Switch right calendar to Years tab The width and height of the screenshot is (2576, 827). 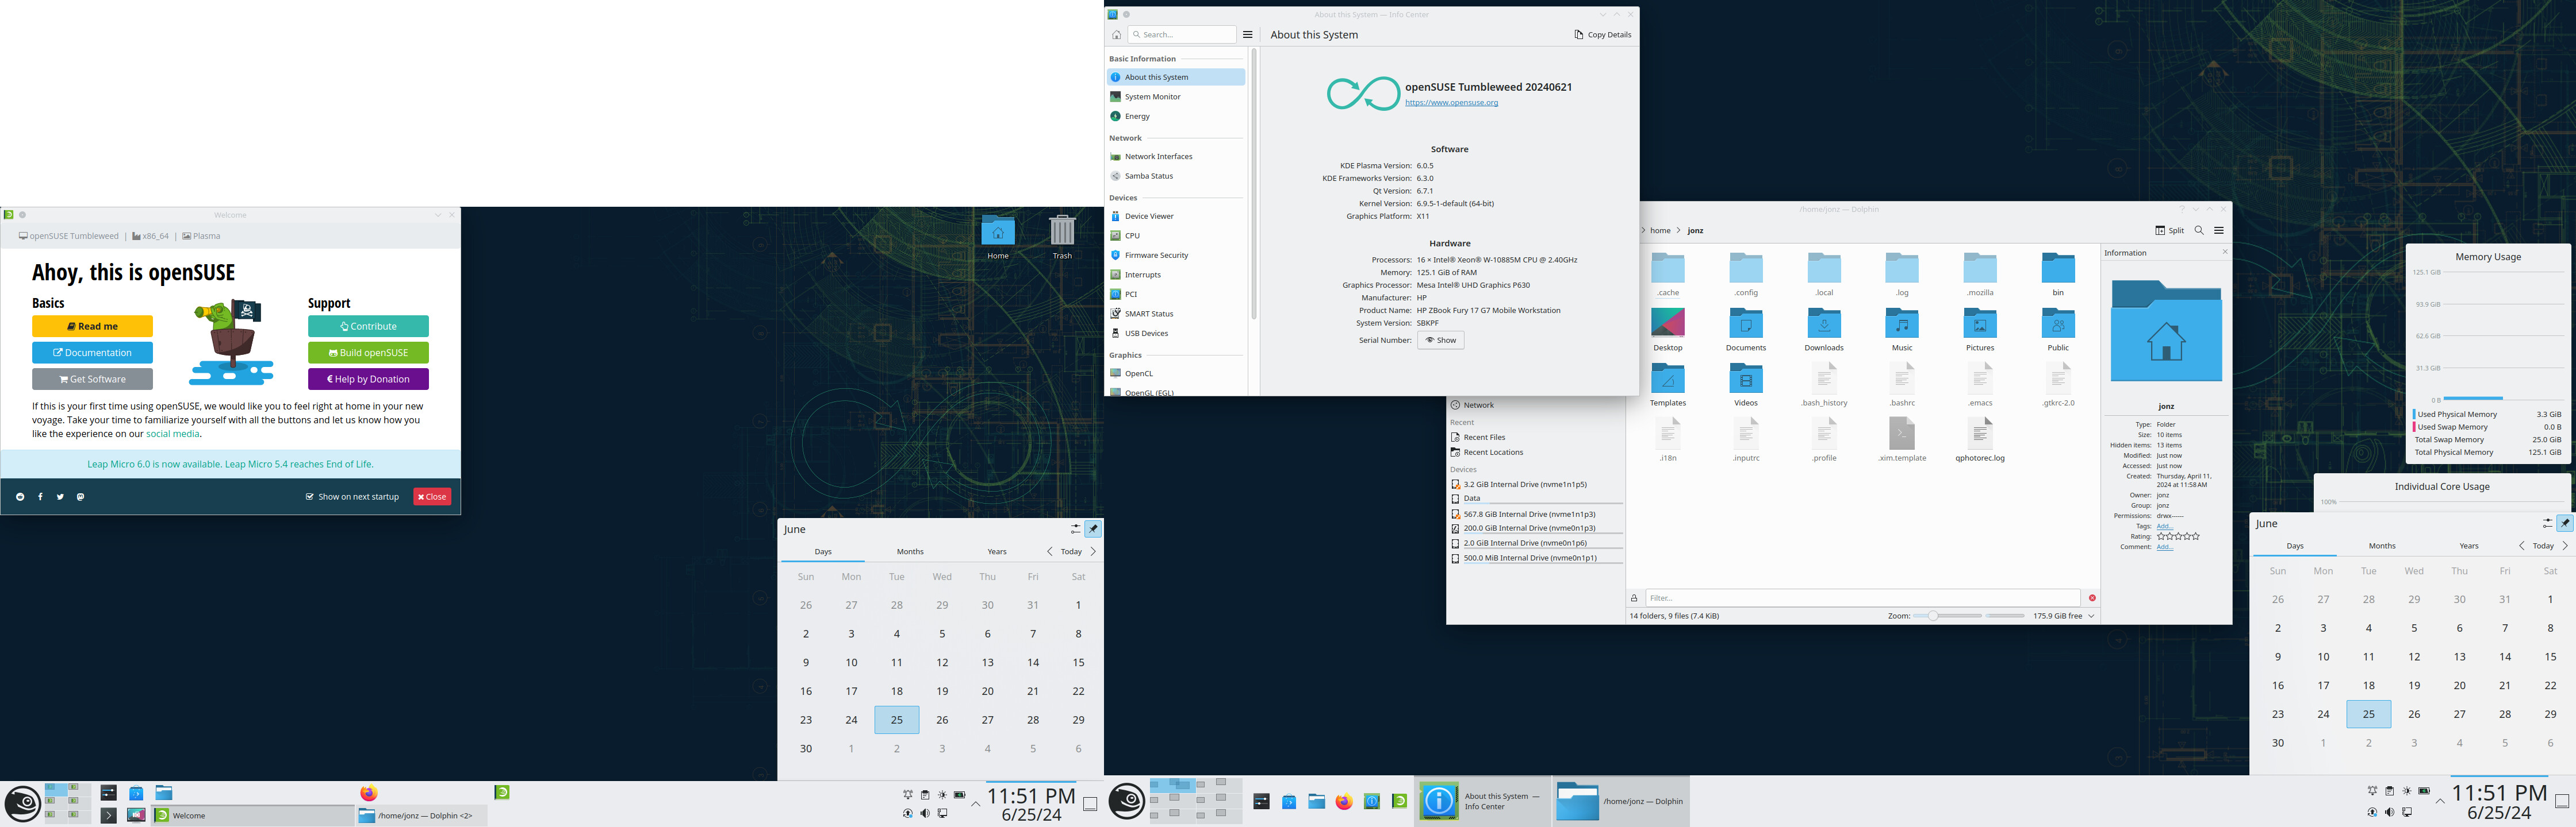[2468, 546]
